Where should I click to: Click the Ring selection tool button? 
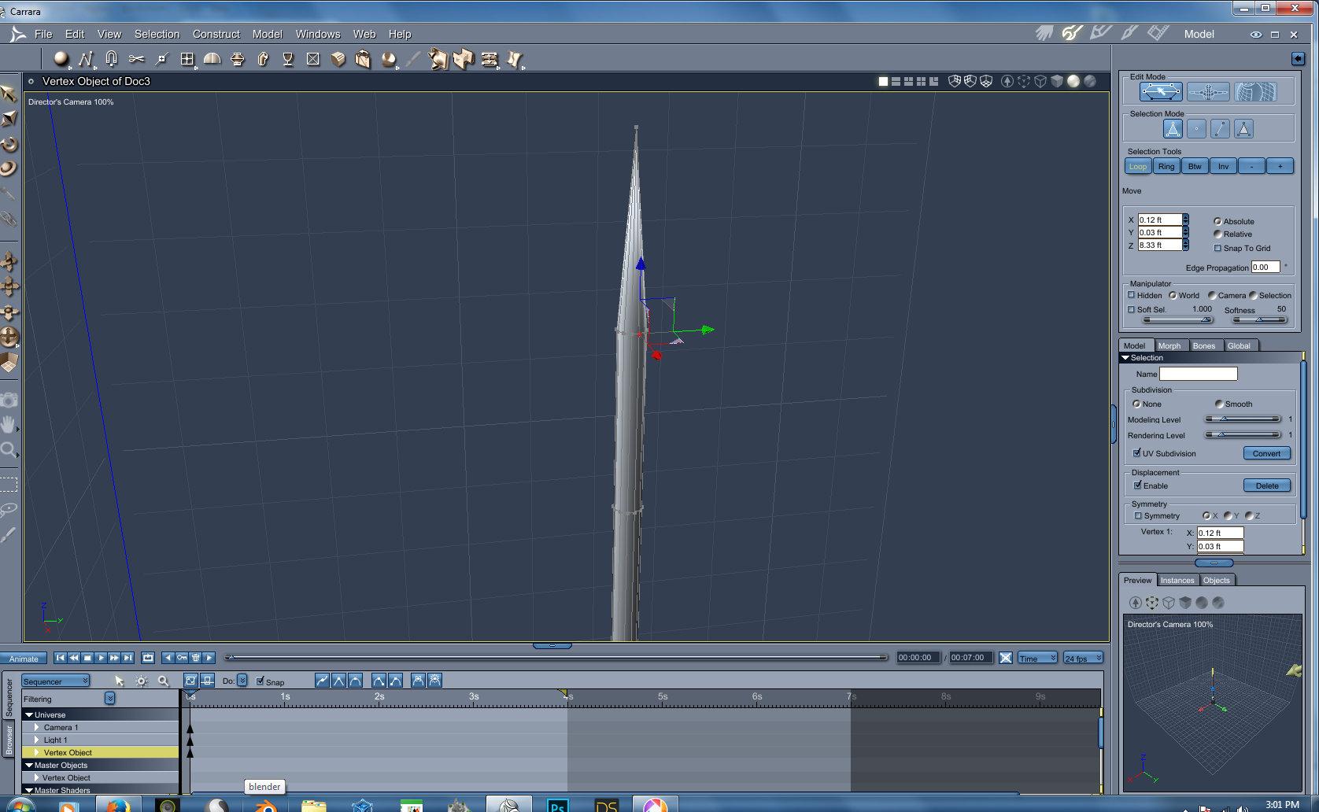pos(1166,166)
